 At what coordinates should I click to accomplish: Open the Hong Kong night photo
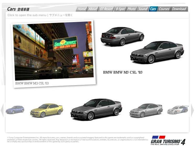pyautogui.click(x=53, y=51)
